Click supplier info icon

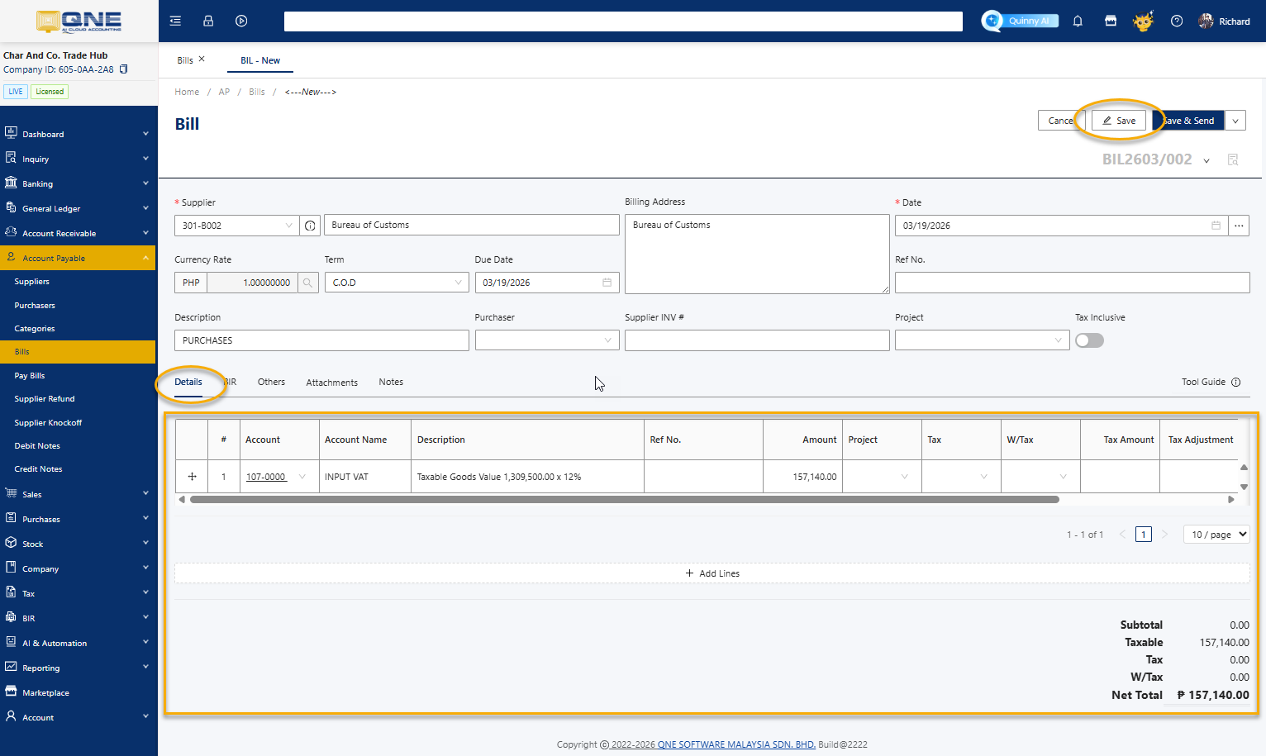tap(310, 226)
